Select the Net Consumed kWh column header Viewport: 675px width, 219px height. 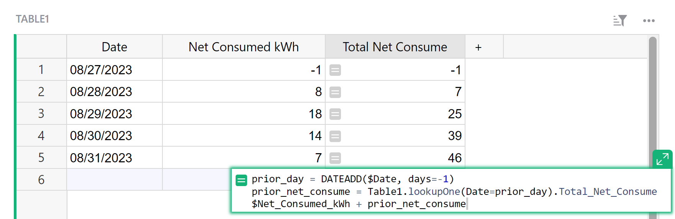pyautogui.click(x=244, y=47)
